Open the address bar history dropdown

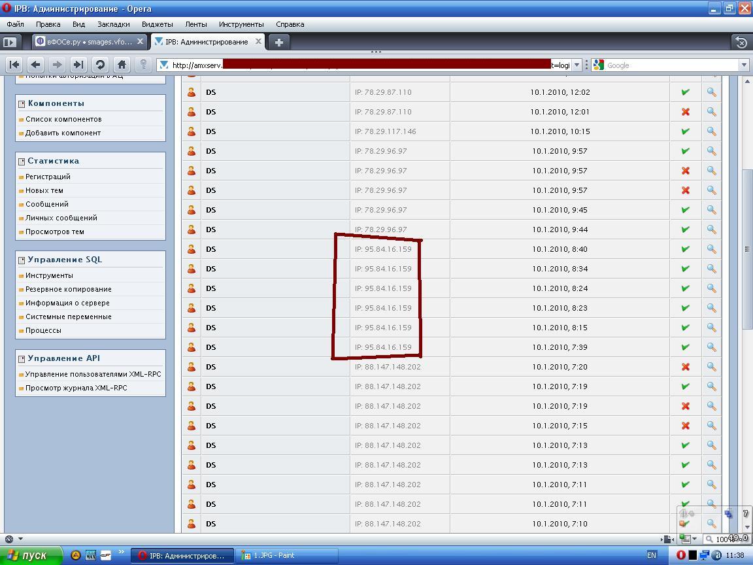[x=577, y=65]
